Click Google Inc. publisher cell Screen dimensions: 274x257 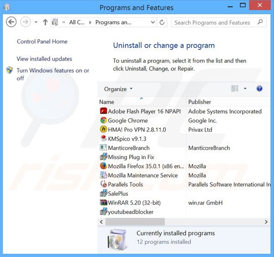202,121
